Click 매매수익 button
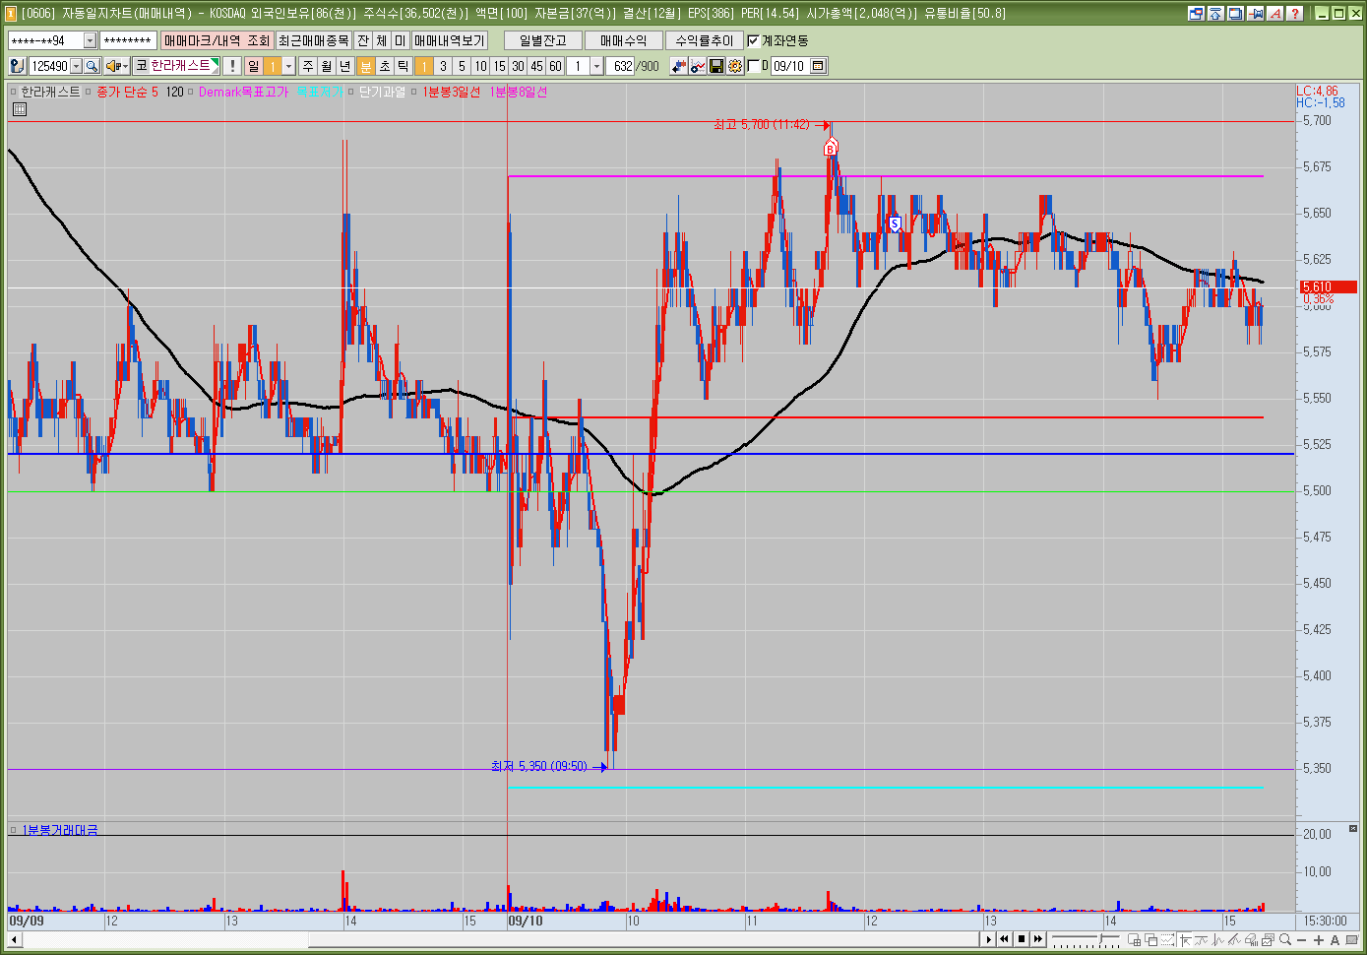The width and height of the screenshot is (1367, 955). 624,40
